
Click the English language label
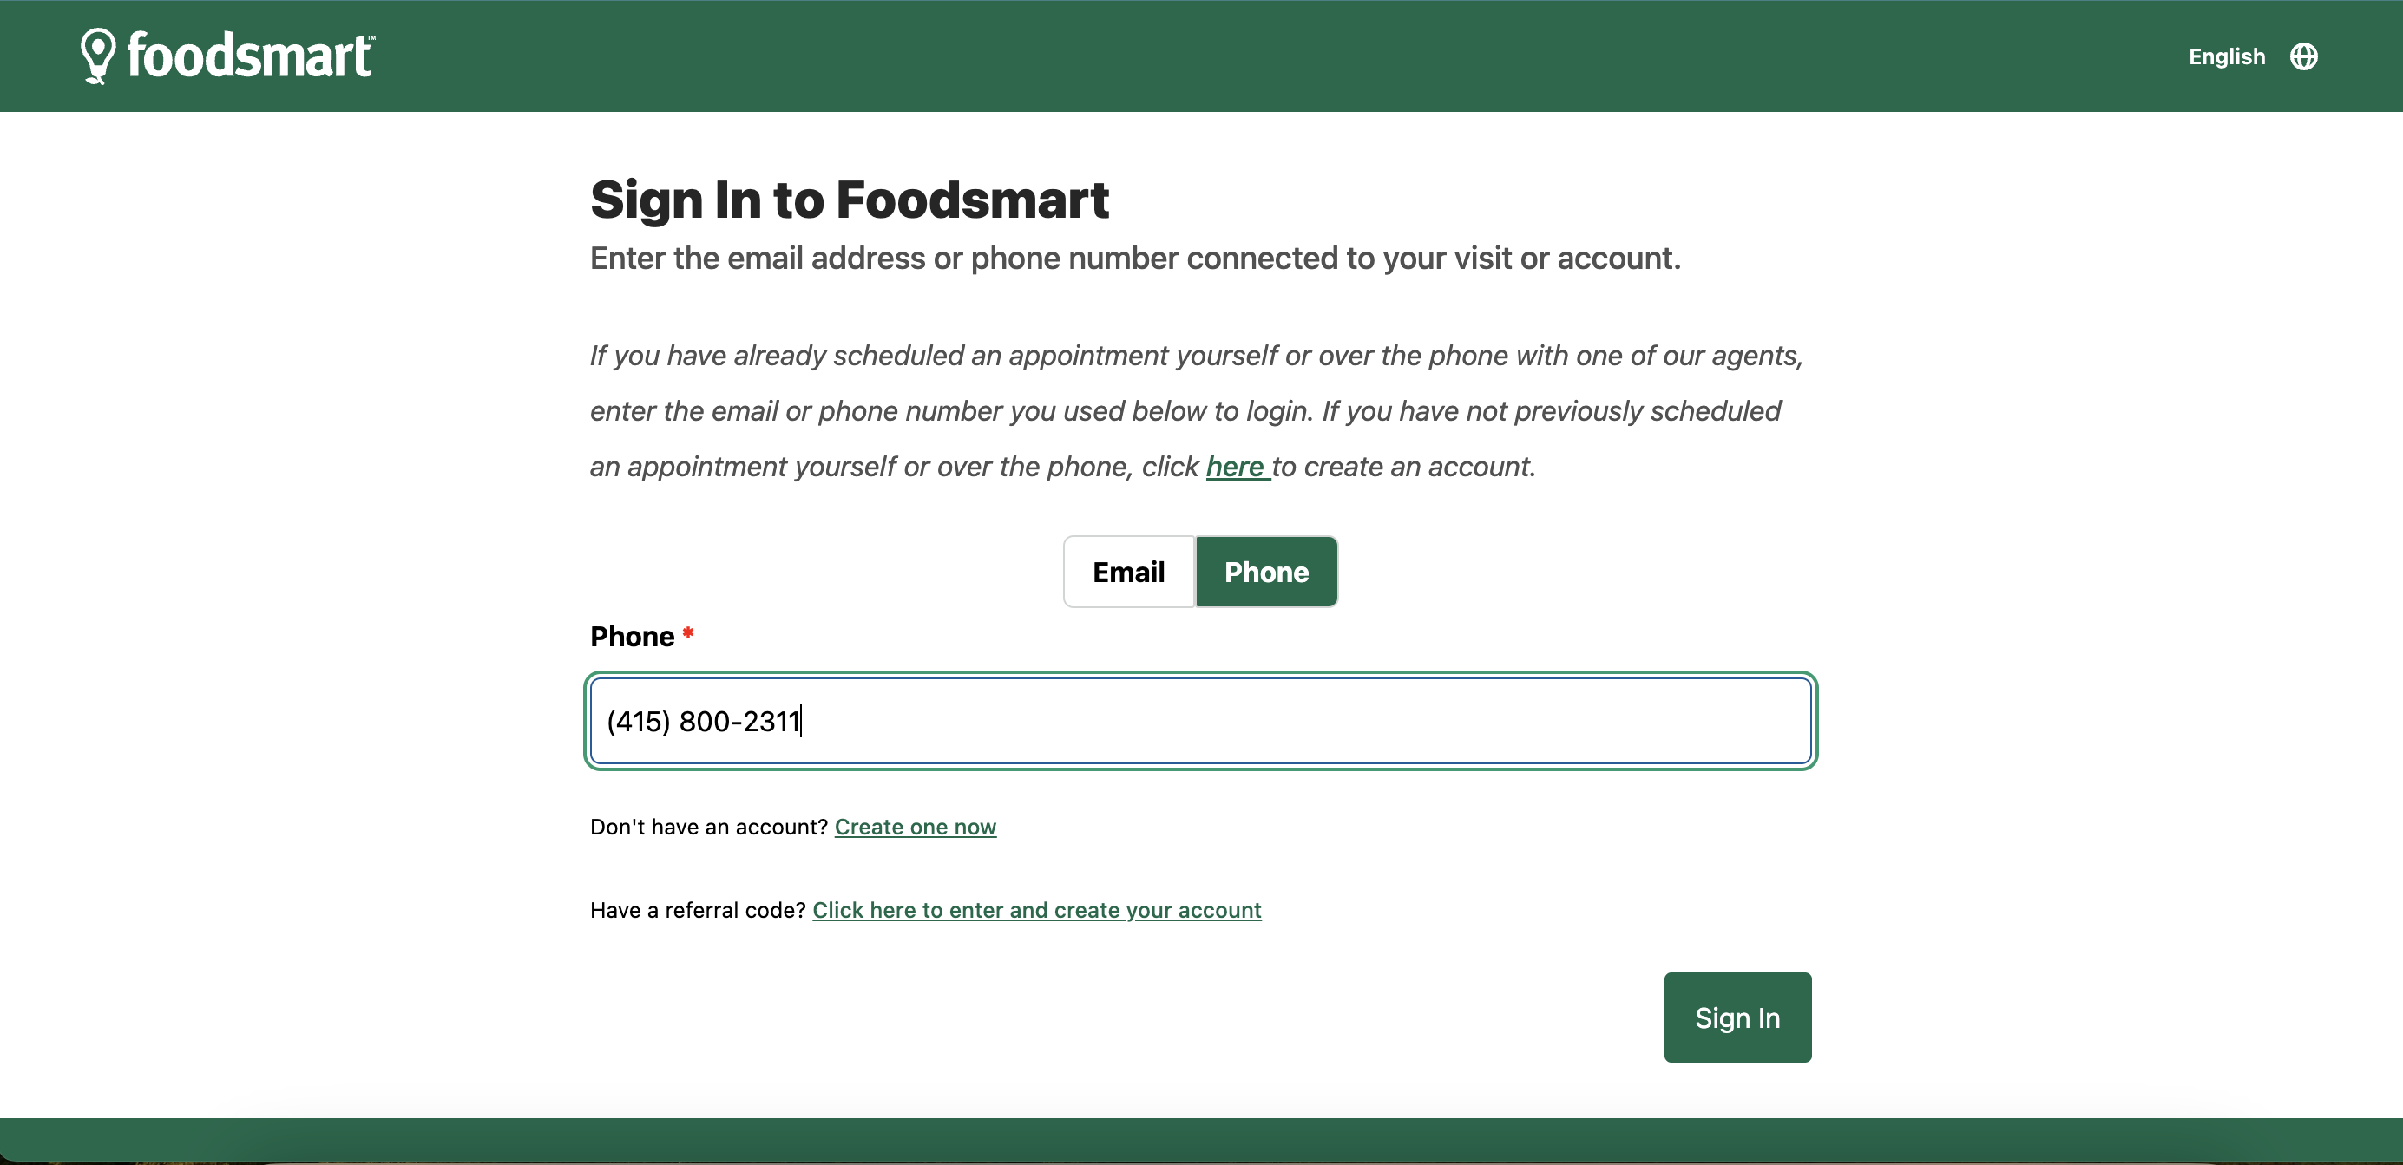pyautogui.click(x=2226, y=57)
